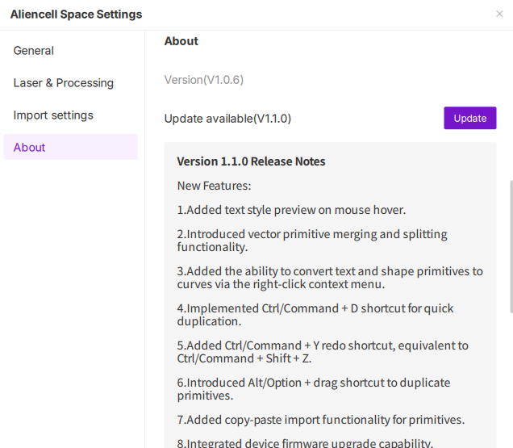513x448 pixels.
Task: Click the text style preview note
Action: pos(291,210)
